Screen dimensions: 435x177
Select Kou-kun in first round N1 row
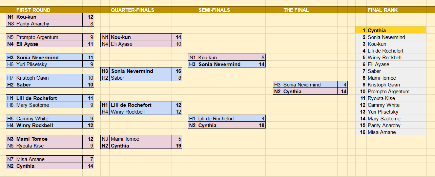click(x=49, y=17)
